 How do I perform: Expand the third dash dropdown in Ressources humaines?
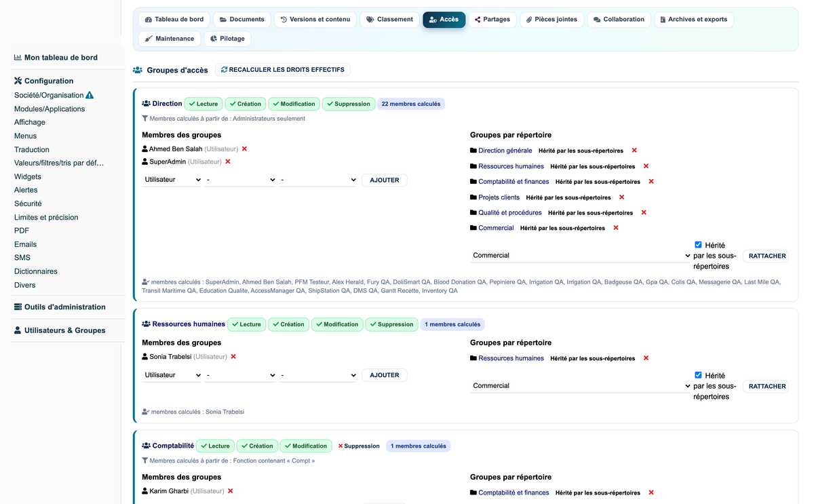click(x=317, y=375)
